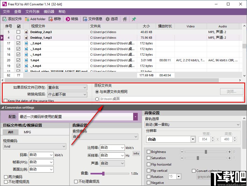Check the box for Desktop_1.mp3
Screen dimensions: 247x186
coord(19,38)
